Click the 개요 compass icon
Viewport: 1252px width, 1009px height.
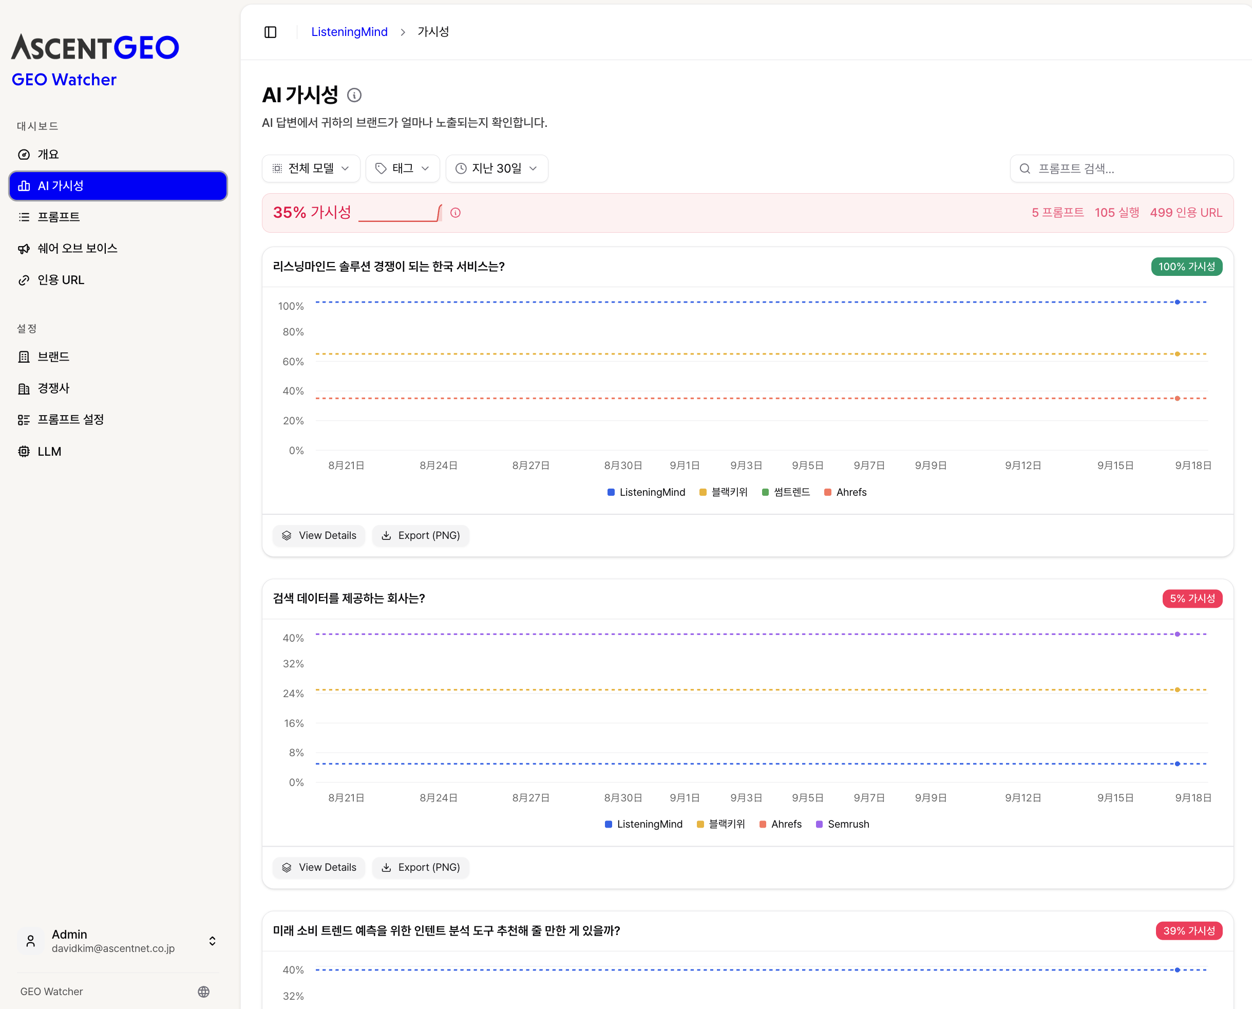[24, 155]
